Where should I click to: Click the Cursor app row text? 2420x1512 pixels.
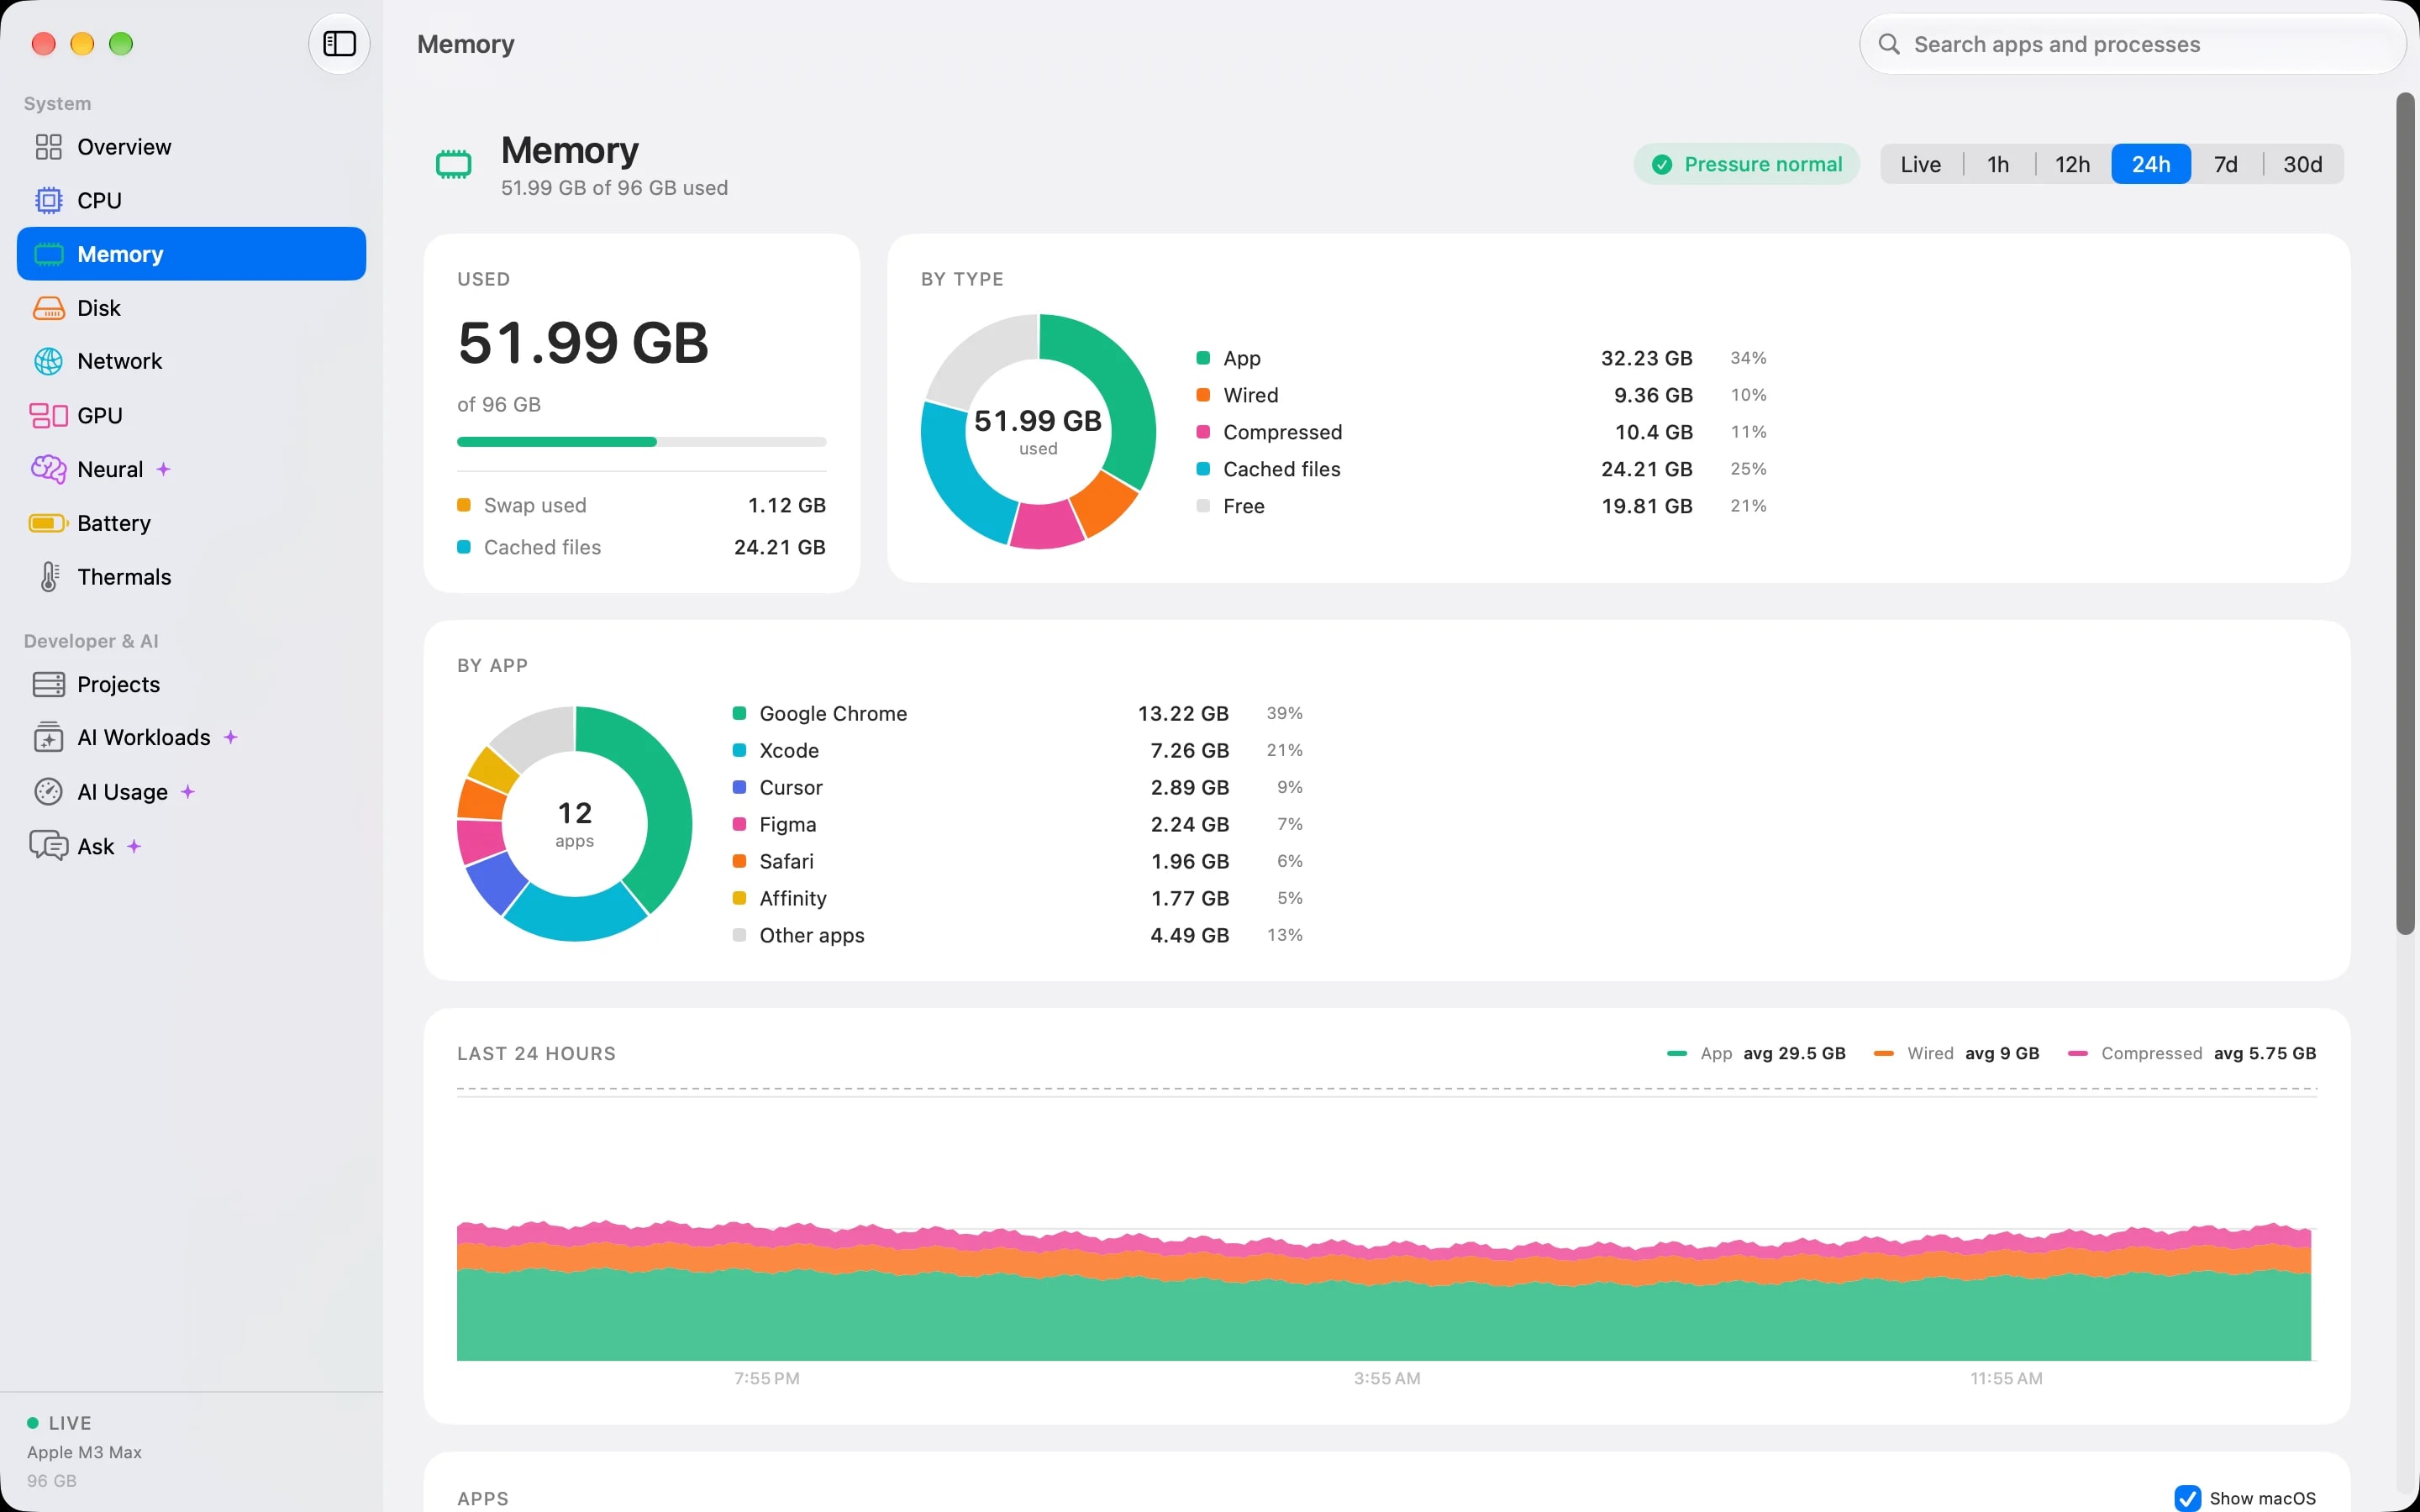pyautogui.click(x=791, y=787)
